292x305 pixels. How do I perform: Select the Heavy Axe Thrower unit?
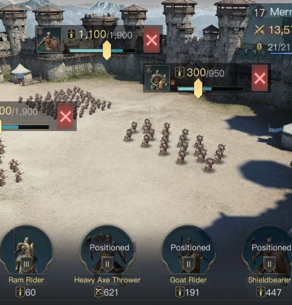(107, 250)
